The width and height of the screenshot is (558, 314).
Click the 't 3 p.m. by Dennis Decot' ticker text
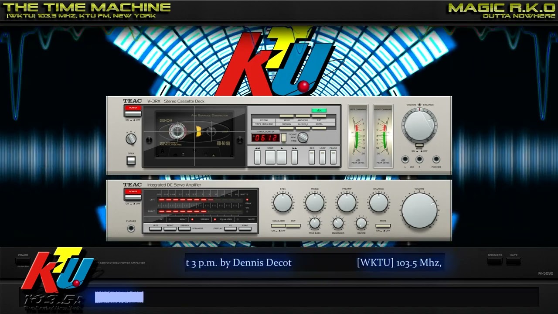click(x=238, y=263)
